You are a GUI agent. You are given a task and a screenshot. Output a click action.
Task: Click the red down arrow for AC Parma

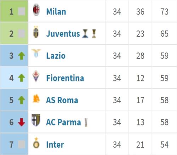(22, 122)
